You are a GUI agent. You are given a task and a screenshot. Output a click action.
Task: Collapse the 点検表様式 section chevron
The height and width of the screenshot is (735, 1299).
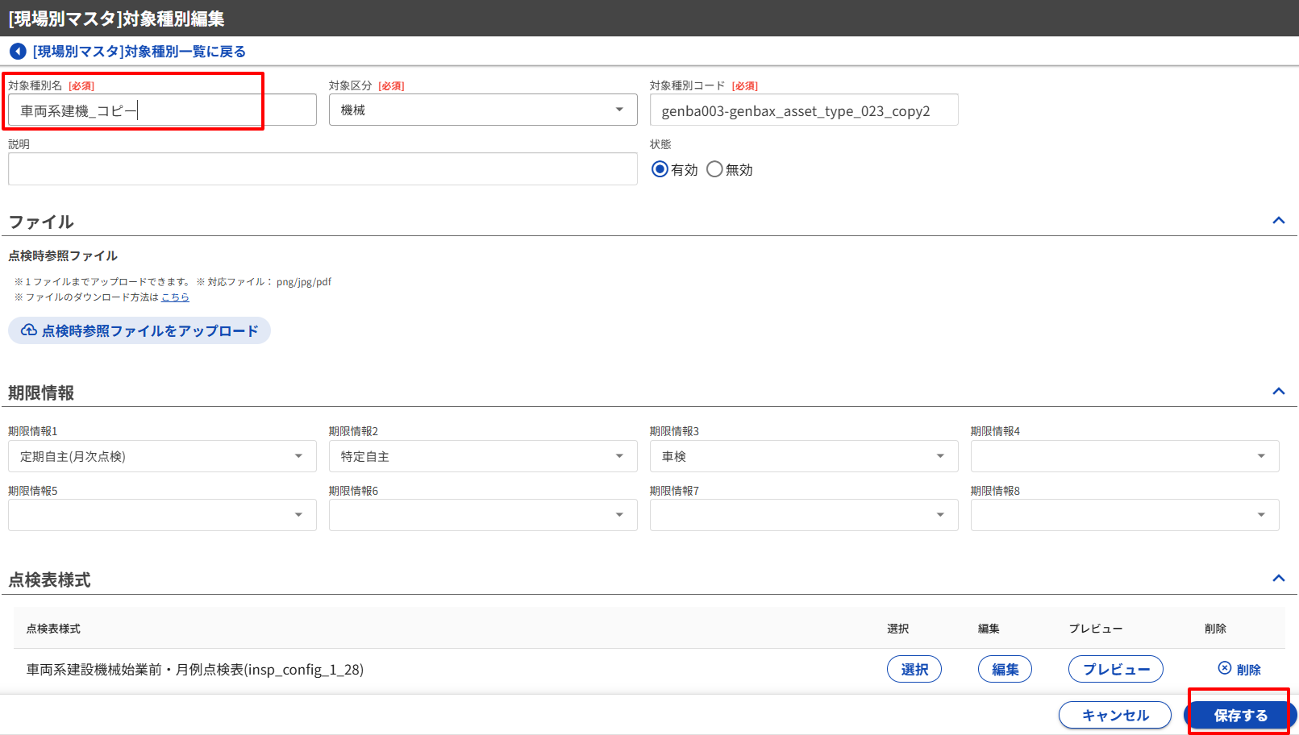[x=1278, y=579]
